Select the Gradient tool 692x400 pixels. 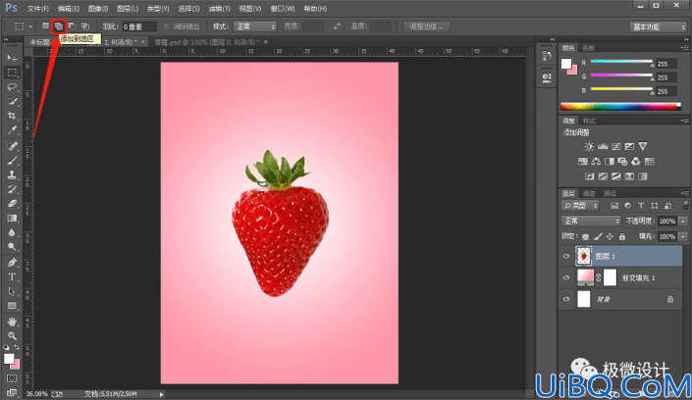coord(12,219)
